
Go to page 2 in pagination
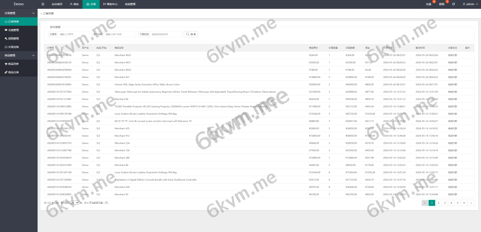[438, 203]
